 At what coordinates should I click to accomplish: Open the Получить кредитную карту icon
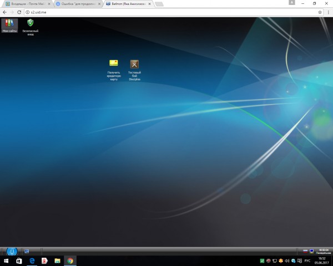tap(114, 70)
